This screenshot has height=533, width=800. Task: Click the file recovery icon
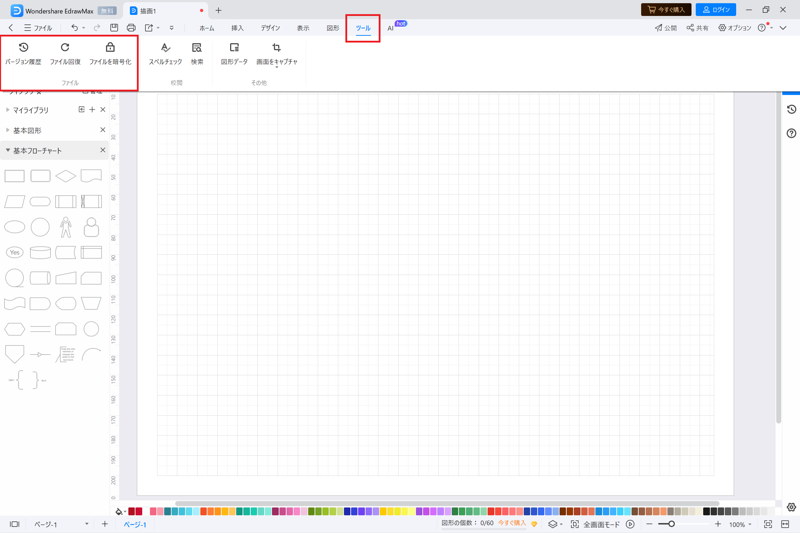65,47
